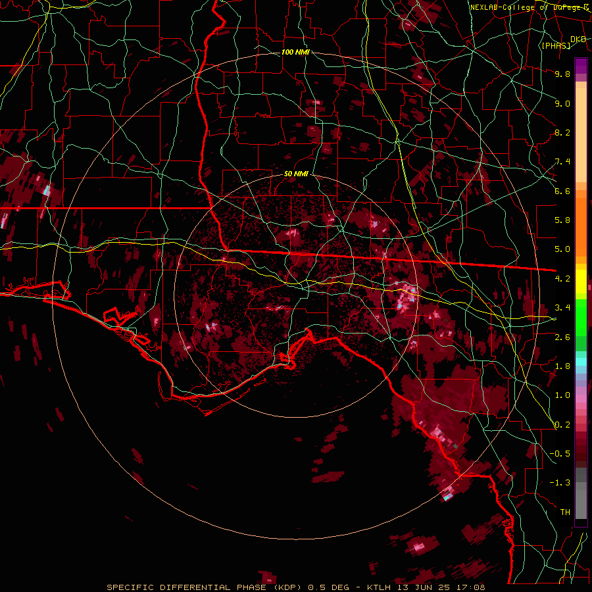592x592 pixels.
Task: Click the 7.4 legend value
Action: [562, 162]
